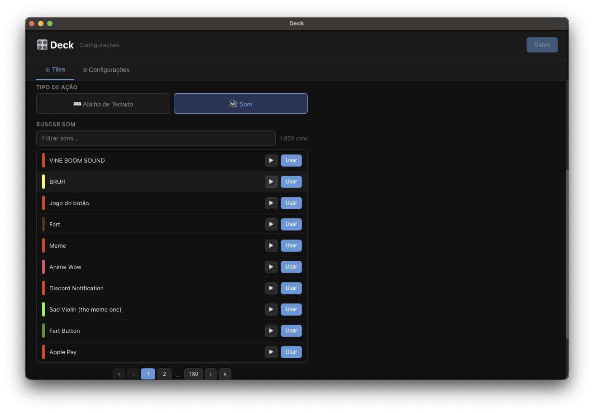The image size is (594, 413).
Task: Select the Anime Wow row text
Action: point(65,267)
